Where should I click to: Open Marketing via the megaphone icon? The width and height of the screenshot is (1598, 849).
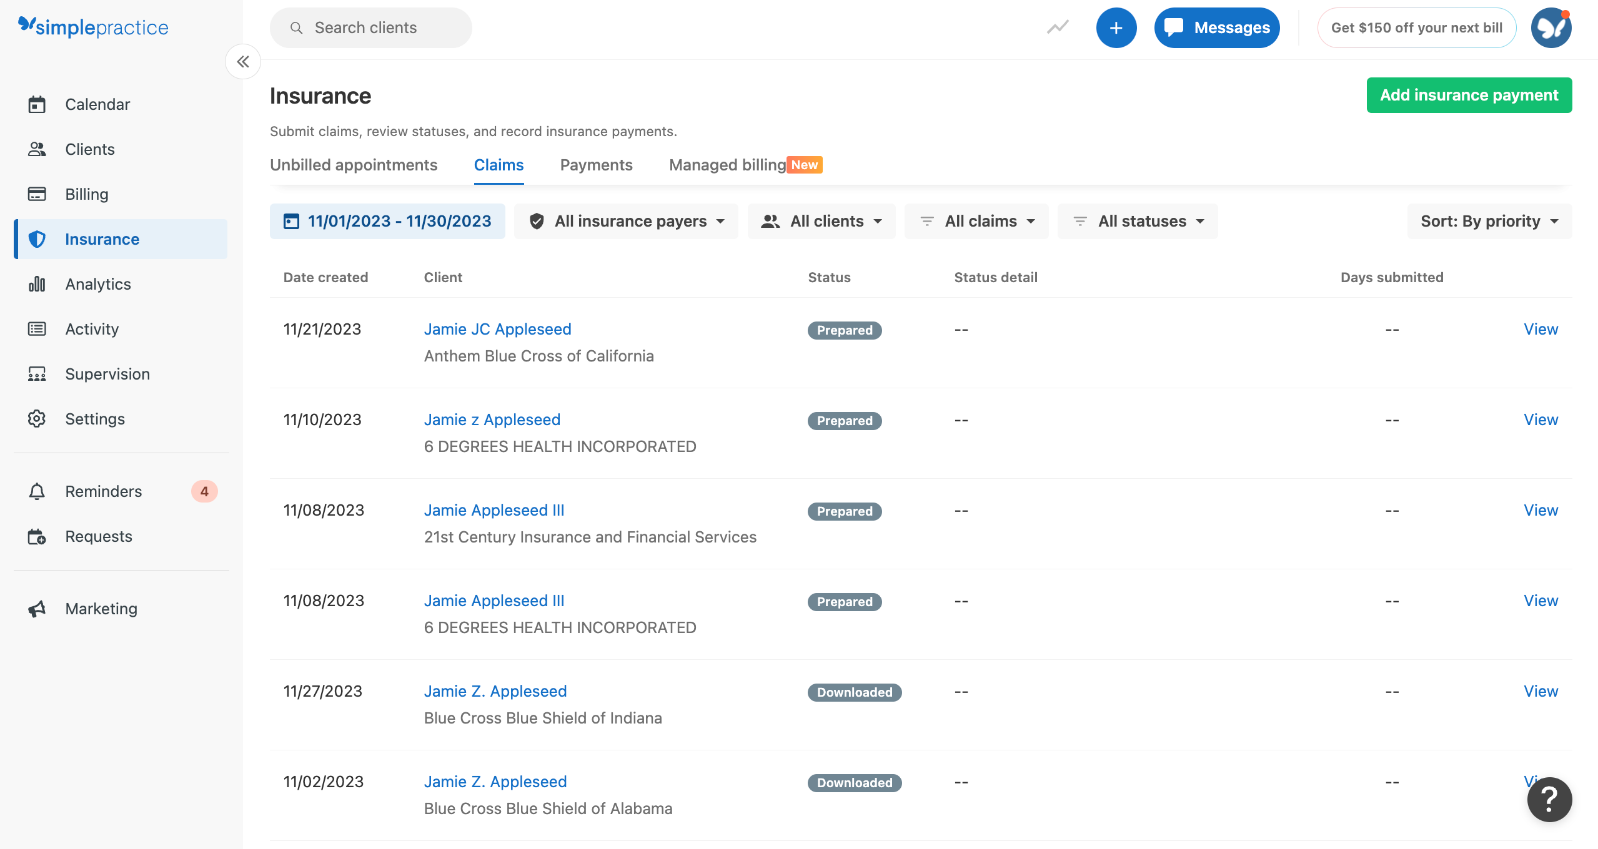point(37,609)
